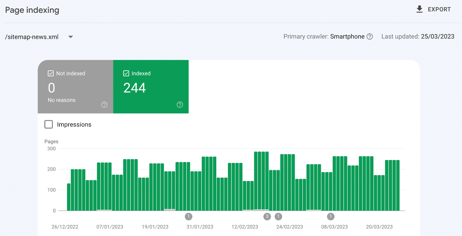This screenshot has height=236, width=462.
Task: Click annotation marker near 08/03/2023
Action: [331, 216]
